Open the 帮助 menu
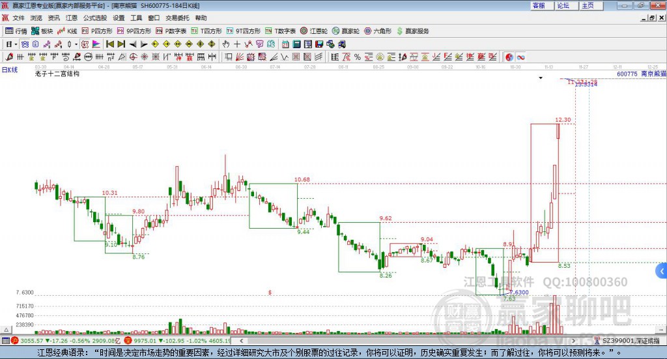The width and height of the screenshot is (667, 359). click(x=201, y=18)
